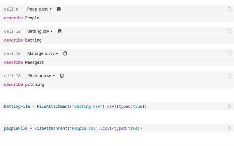
Task: Click database icon in Batting.csv cell
Action: [x=60, y=31]
